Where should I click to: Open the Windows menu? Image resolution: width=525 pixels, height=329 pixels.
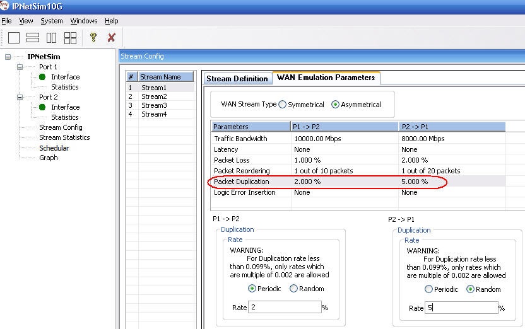(84, 21)
